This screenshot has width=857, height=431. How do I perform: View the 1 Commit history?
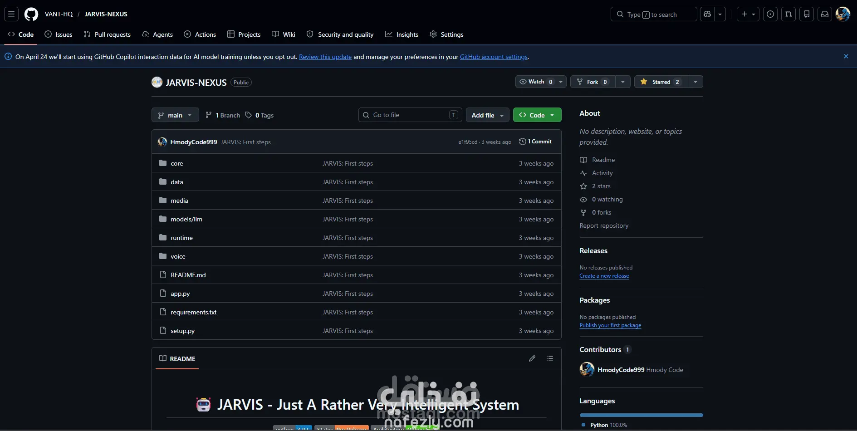click(535, 142)
